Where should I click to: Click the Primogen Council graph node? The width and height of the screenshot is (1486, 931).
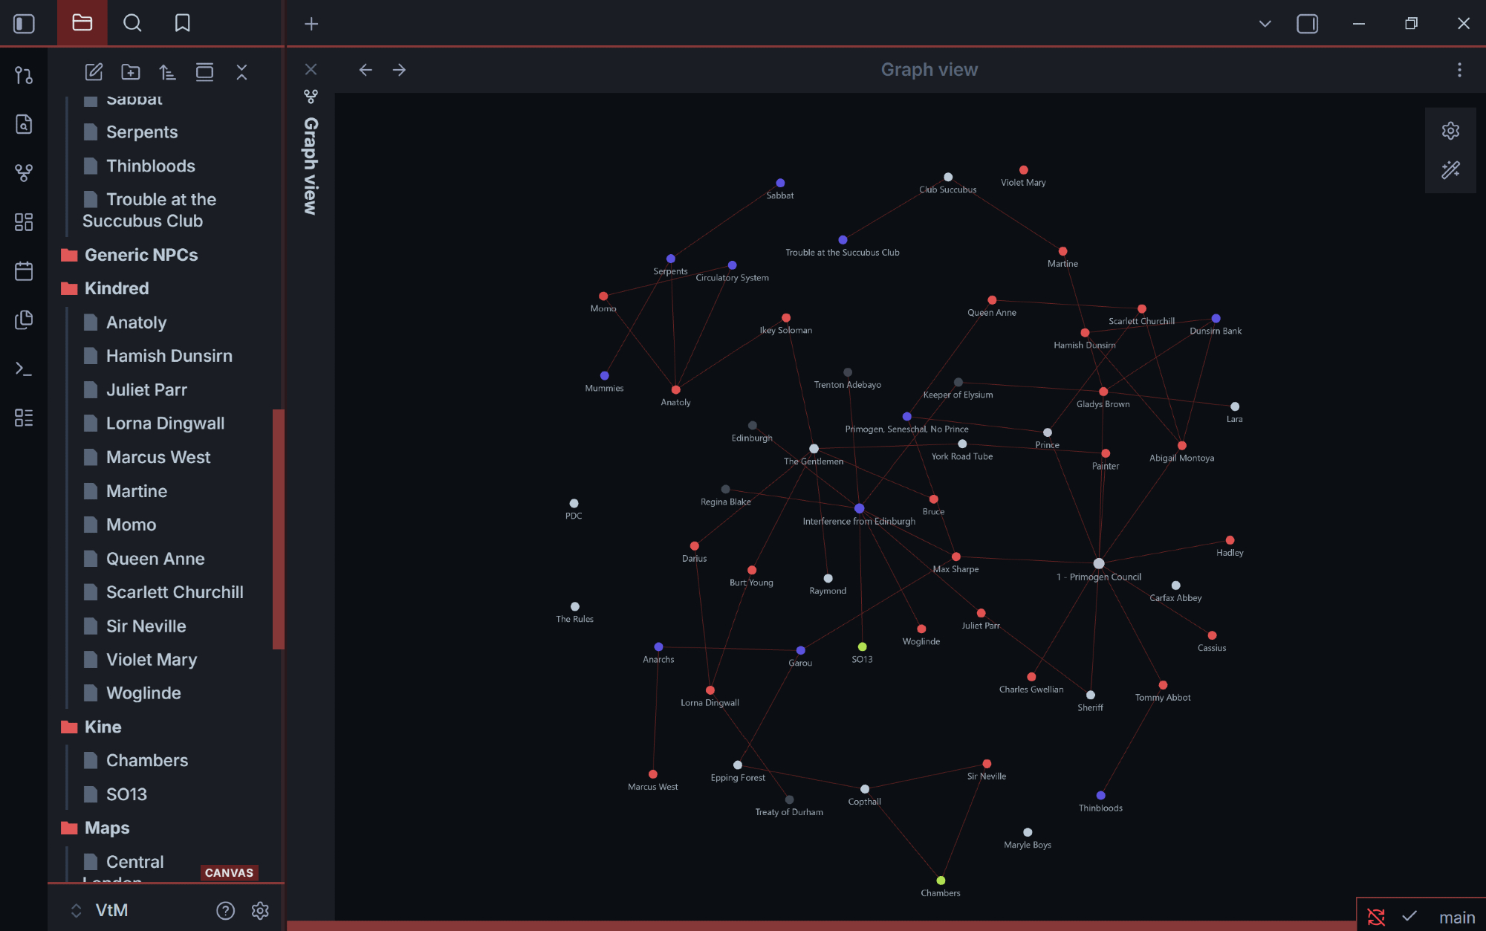point(1098,563)
